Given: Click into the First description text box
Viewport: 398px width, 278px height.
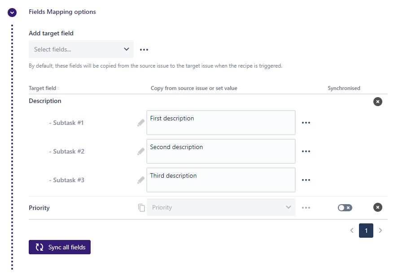Looking at the screenshot, I should [x=221, y=123].
